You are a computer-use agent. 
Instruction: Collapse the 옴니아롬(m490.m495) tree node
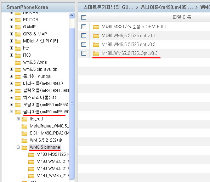[x=12, y=112]
